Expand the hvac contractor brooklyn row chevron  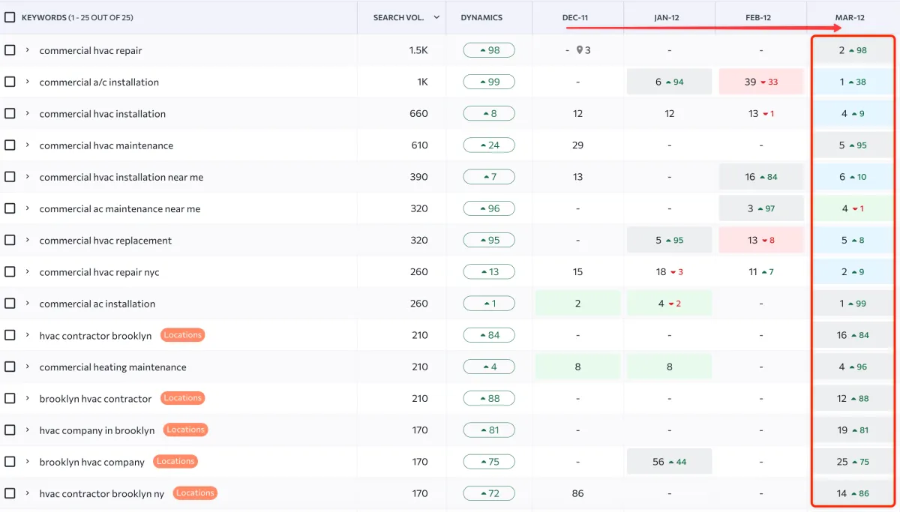[x=28, y=335]
